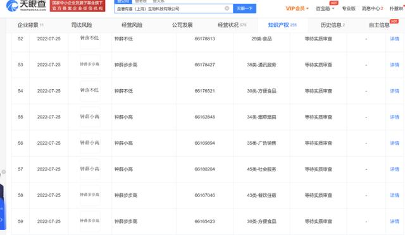Click the 天眼一下 search button
405x235 pixels.
244,8
